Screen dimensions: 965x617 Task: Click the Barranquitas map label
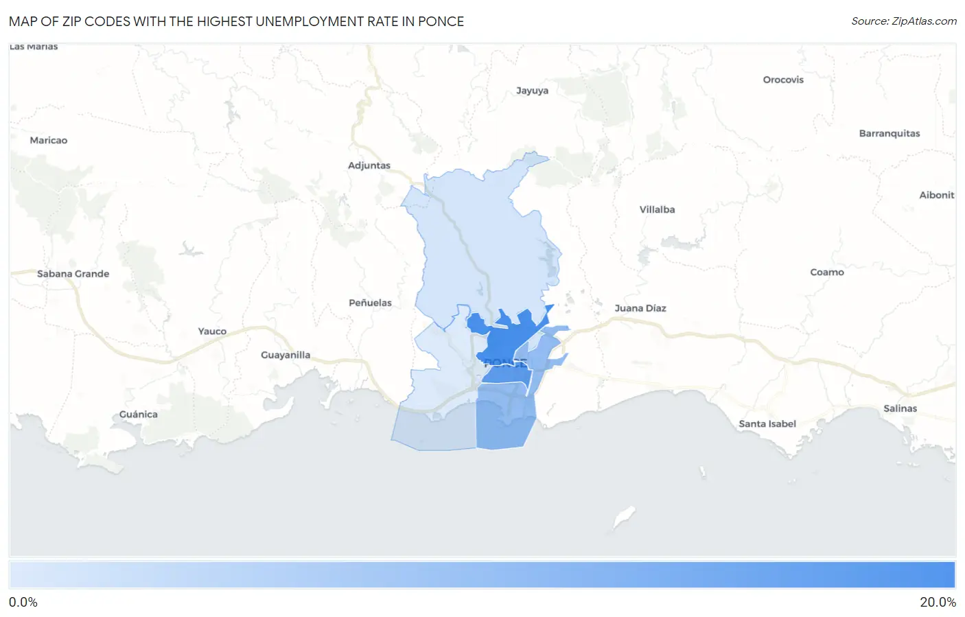tap(890, 133)
